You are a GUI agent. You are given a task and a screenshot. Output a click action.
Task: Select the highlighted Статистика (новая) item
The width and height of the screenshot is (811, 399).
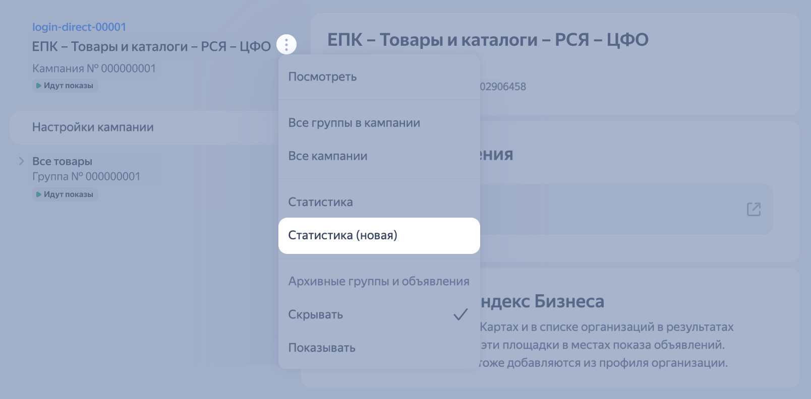pyautogui.click(x=342, y=235)
